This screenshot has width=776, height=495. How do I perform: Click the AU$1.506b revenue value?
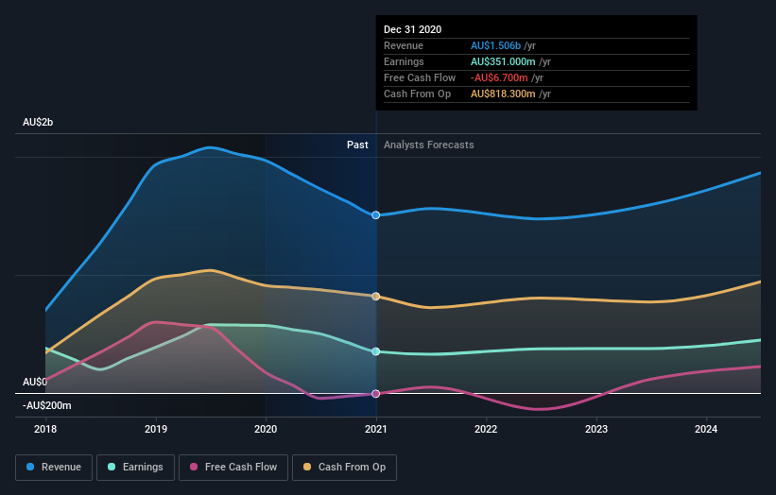click(x=495, y=45)
